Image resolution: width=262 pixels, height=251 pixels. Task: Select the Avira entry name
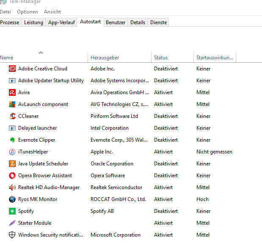24,92
